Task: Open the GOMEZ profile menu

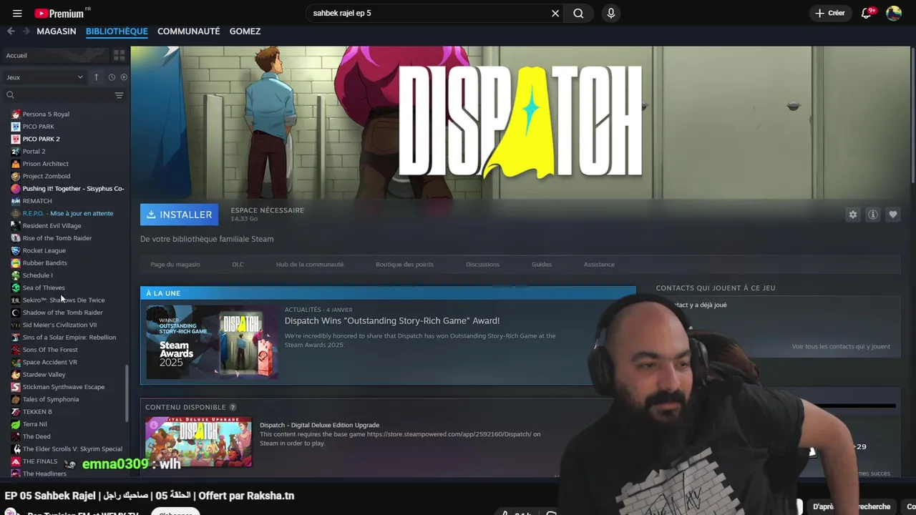Action: click(245, 31)
